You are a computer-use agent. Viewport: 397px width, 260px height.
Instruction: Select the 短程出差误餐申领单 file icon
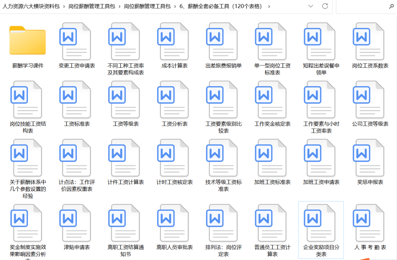(319, 41)
